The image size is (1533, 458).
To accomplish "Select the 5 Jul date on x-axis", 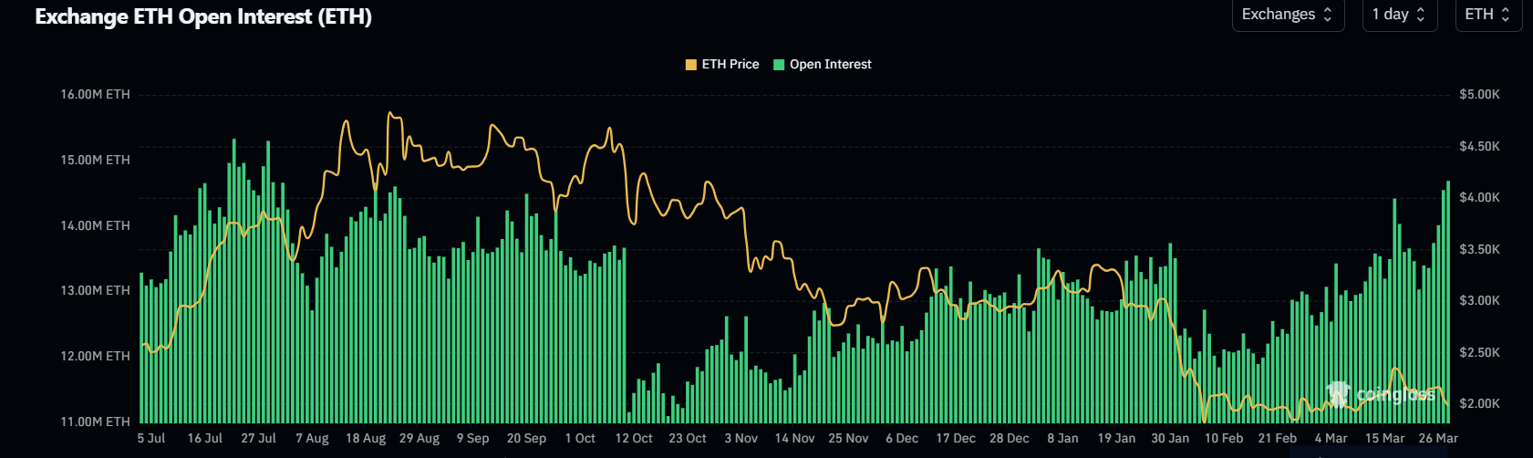I will 151,439.
